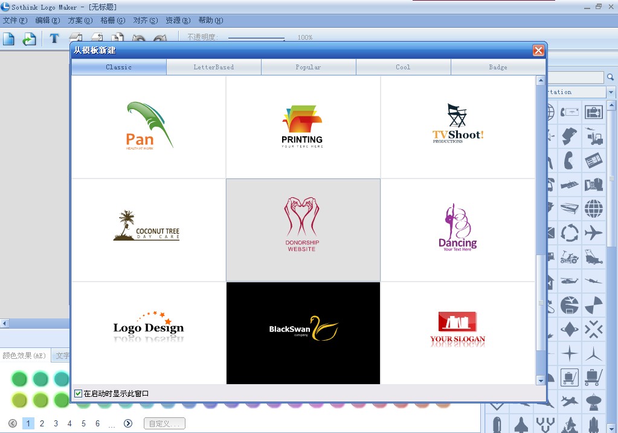Screen dimensions: 618x433
Task: Pick the telephone-and-envelope contact shape
Action: tap(570, 112)
